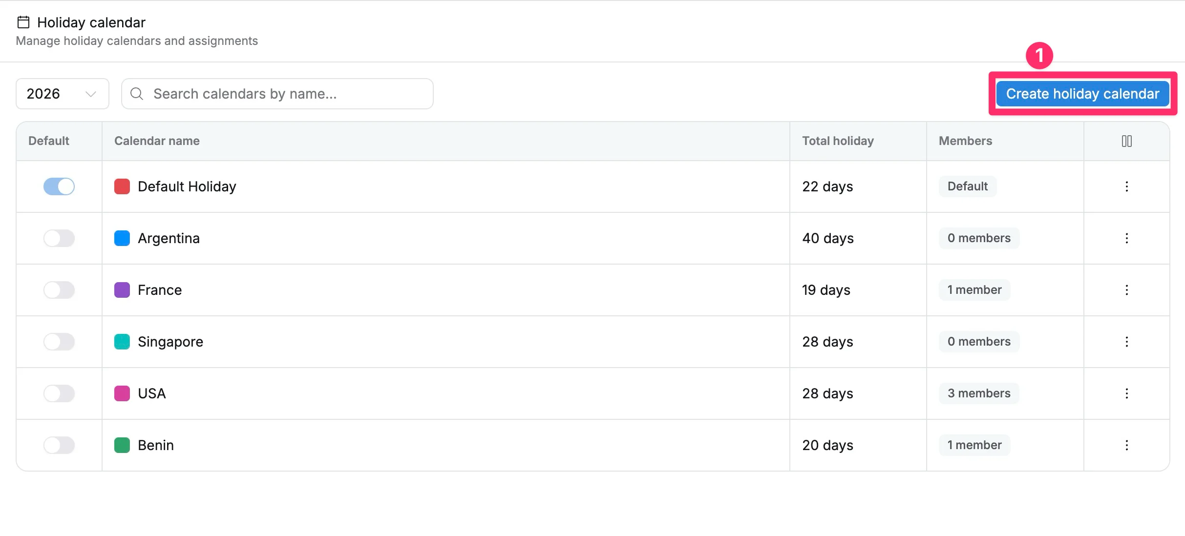
Task: Select the Default Holiday calendar name
Action: (x=187, y=186)
